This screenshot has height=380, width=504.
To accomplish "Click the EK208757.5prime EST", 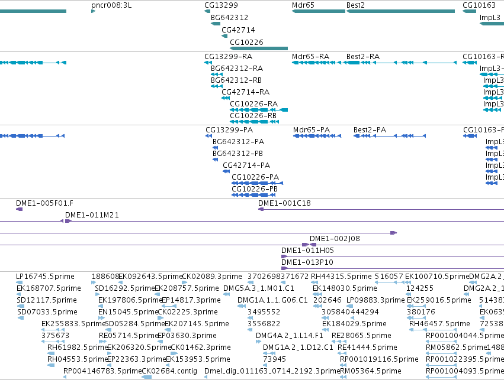I will point(158,294).
